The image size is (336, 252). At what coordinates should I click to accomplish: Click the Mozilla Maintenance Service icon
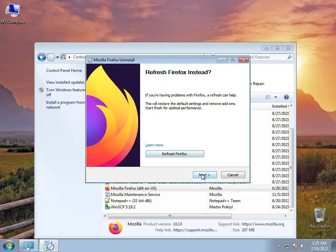click(x=107, y=194)
